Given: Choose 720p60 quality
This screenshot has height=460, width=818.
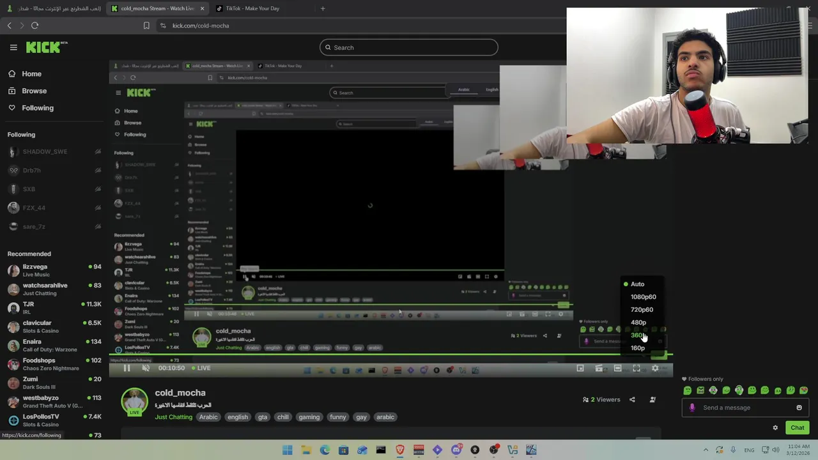Looking at the screenshot, I should [642, 310].
